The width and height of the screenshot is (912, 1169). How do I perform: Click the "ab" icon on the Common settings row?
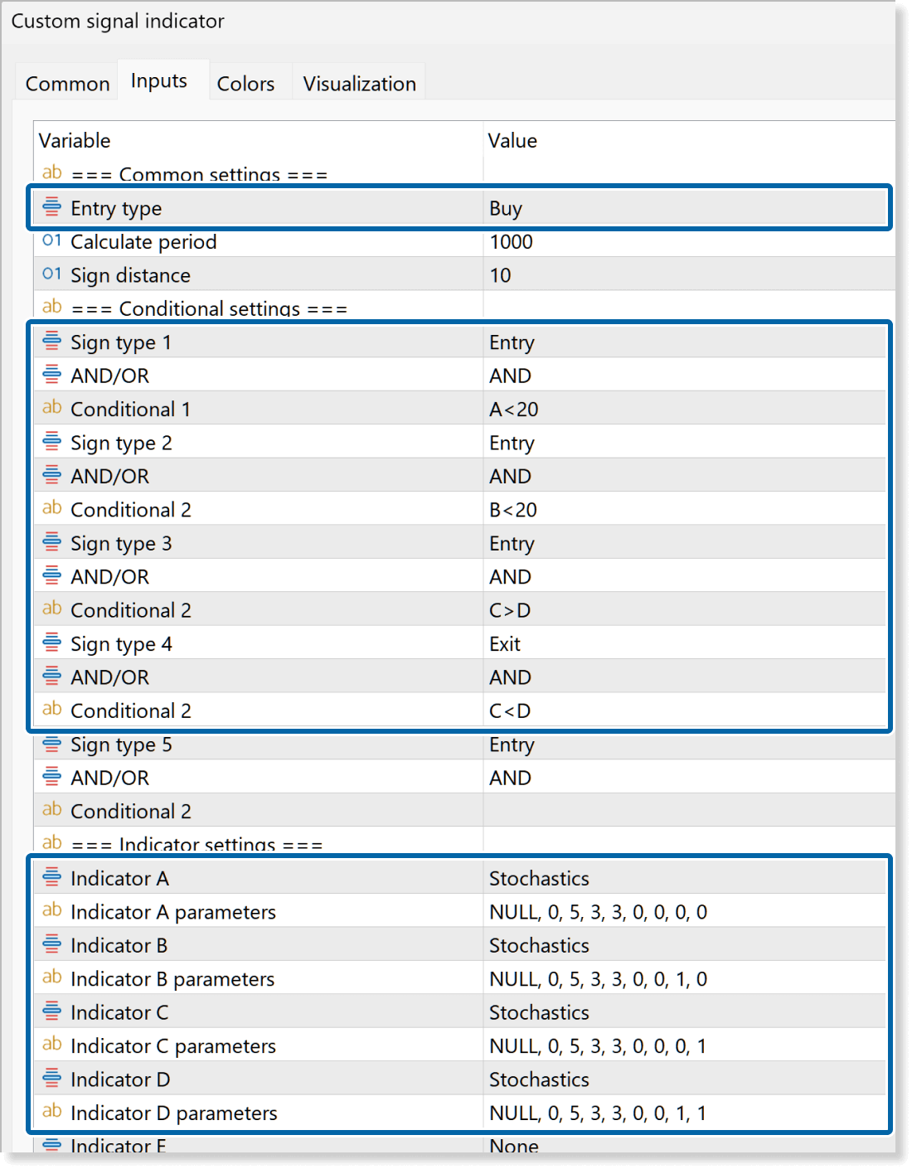[x=51, y=173]
